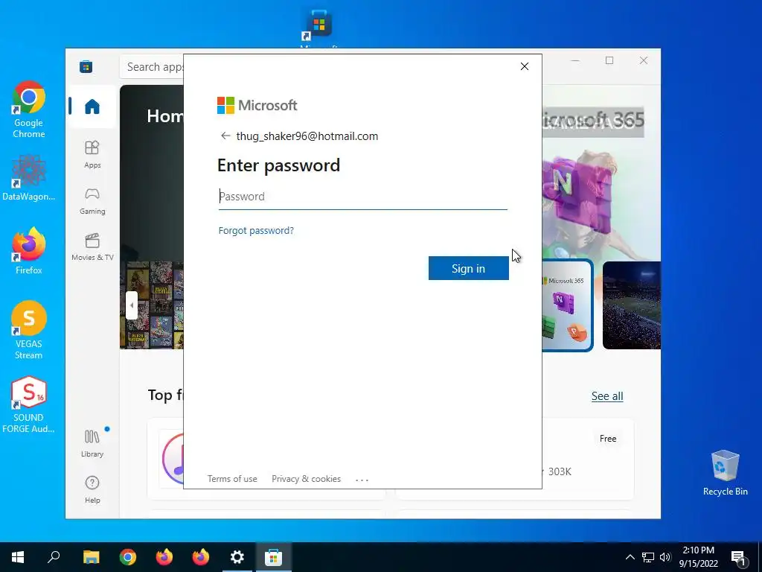The height and width of the screenshot is (572, 762).
Task: Open the first Firefox taskbar icon
Action: 164,557
